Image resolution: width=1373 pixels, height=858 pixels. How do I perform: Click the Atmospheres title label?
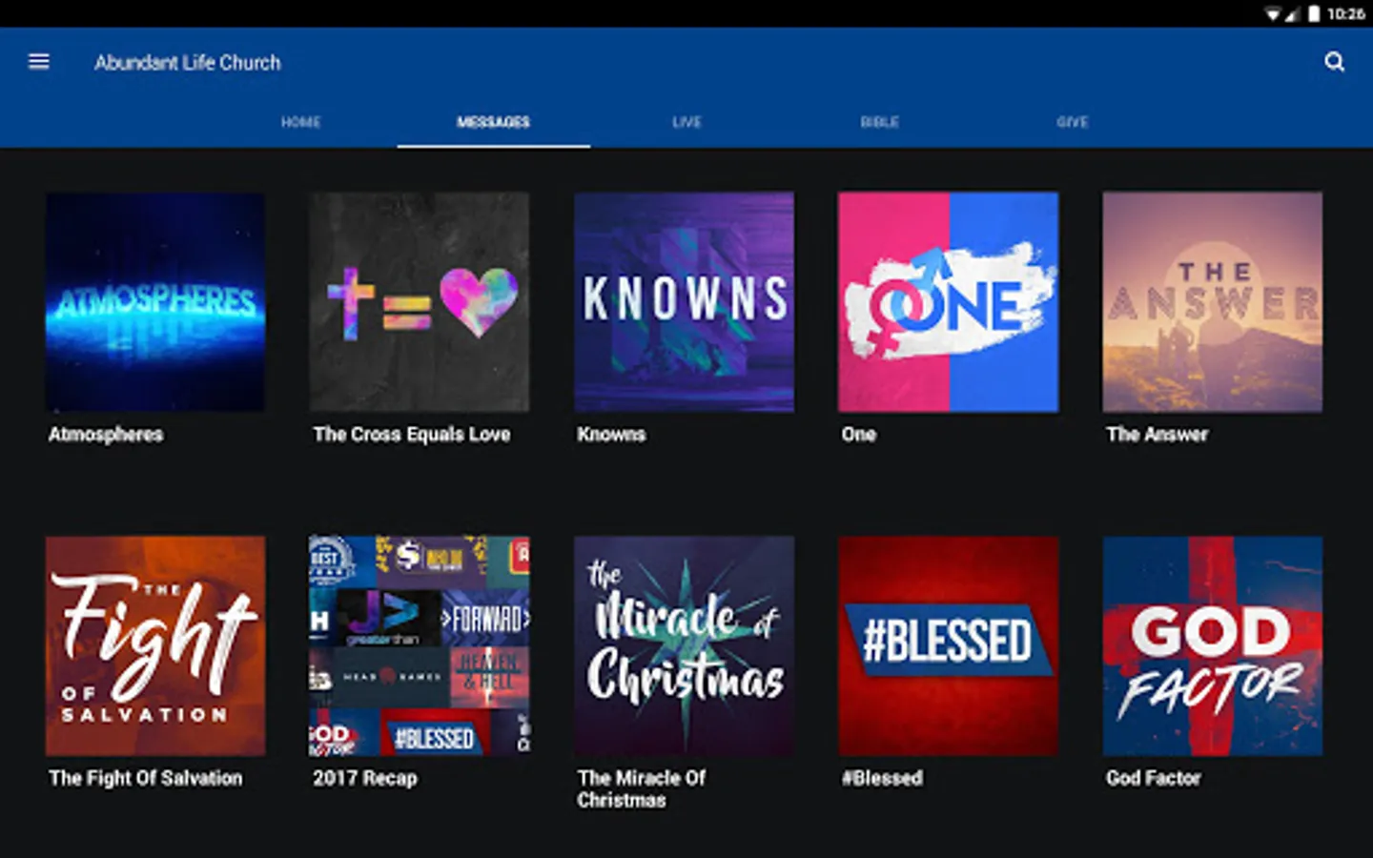[x=106, y=435]
